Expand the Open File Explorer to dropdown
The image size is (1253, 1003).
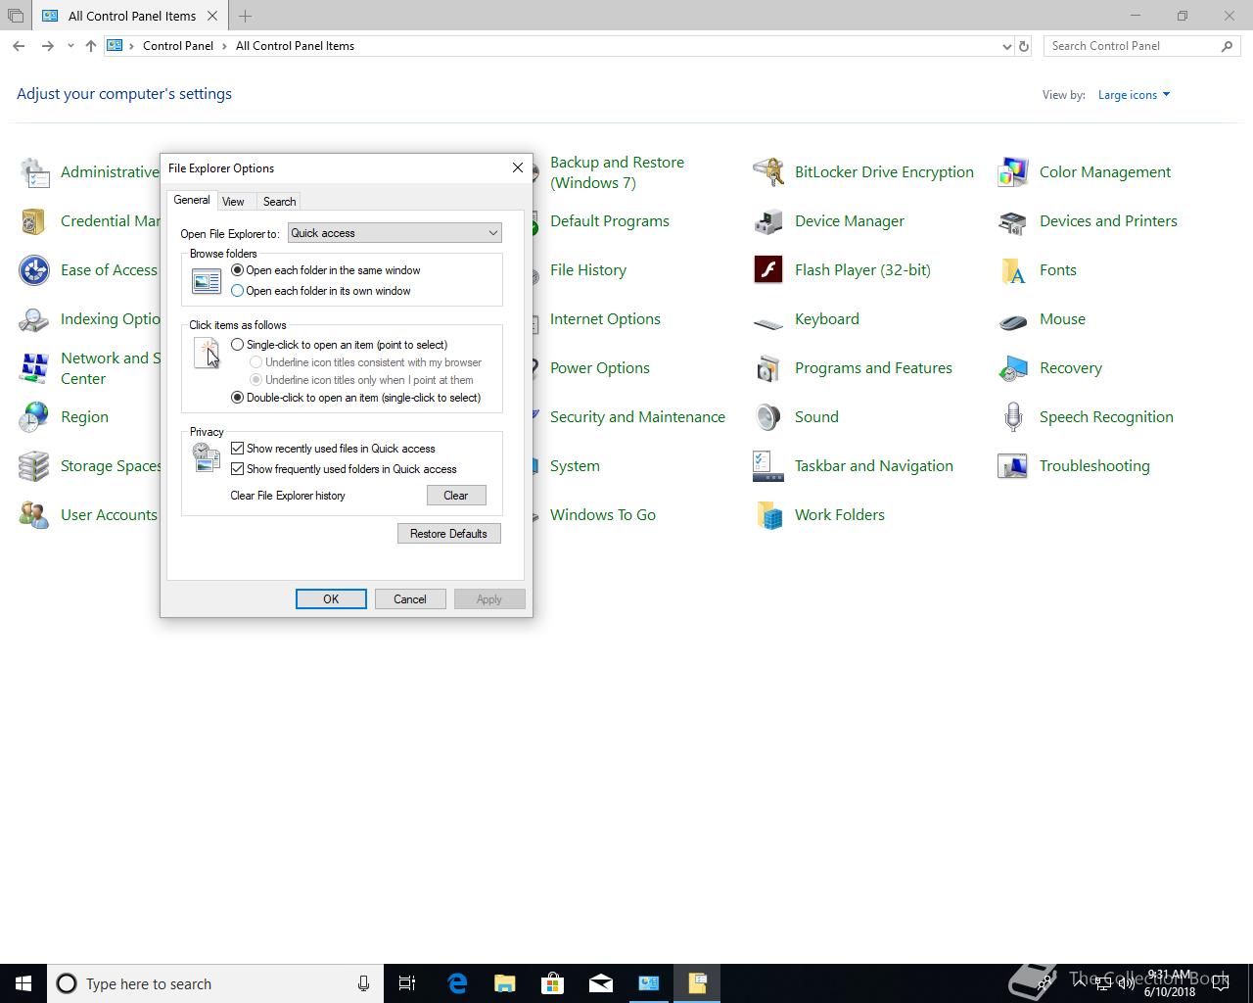[x=394, y=233]
